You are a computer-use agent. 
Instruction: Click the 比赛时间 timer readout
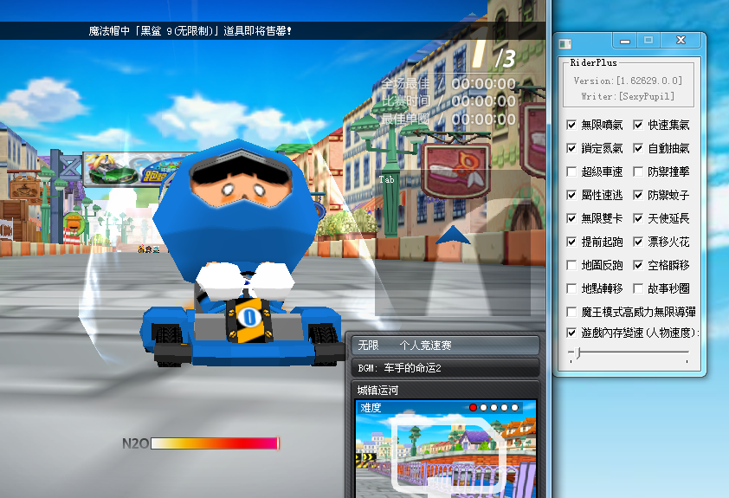point(448,101)
